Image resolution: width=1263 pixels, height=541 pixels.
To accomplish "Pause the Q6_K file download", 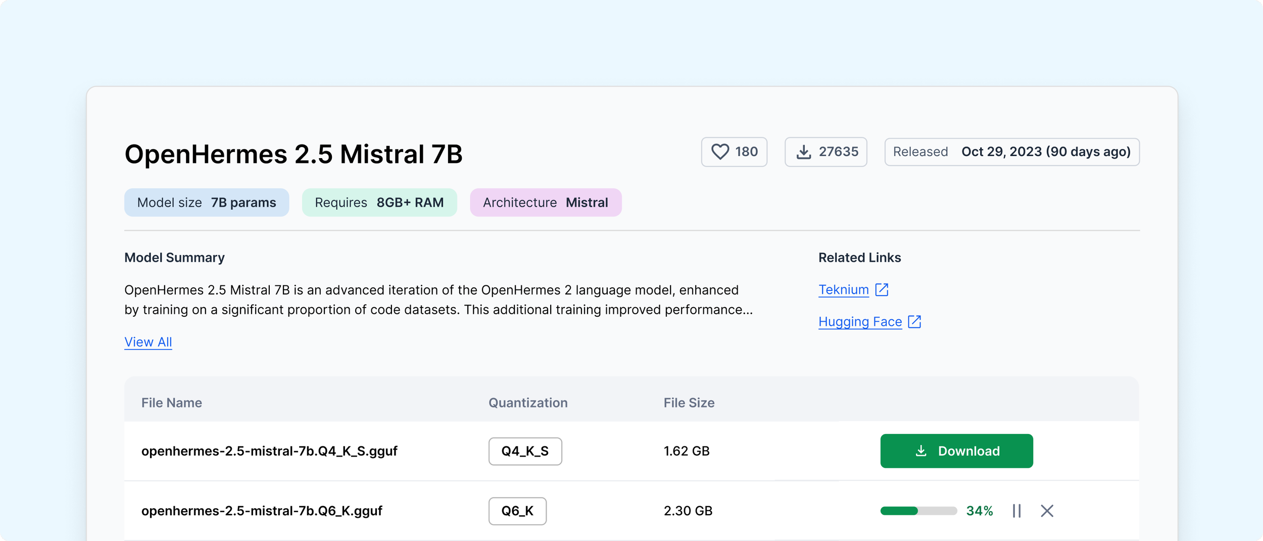I will 1016,511.
